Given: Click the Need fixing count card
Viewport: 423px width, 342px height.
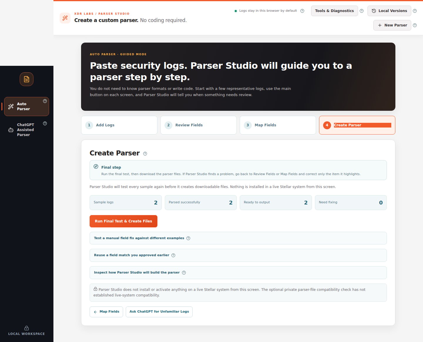Looking at the screenshot, I should pos(351,202).
